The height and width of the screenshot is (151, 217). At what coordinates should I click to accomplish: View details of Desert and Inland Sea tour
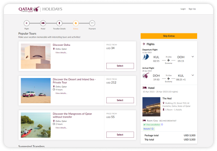pyautogui.click(x=61, y=93)
